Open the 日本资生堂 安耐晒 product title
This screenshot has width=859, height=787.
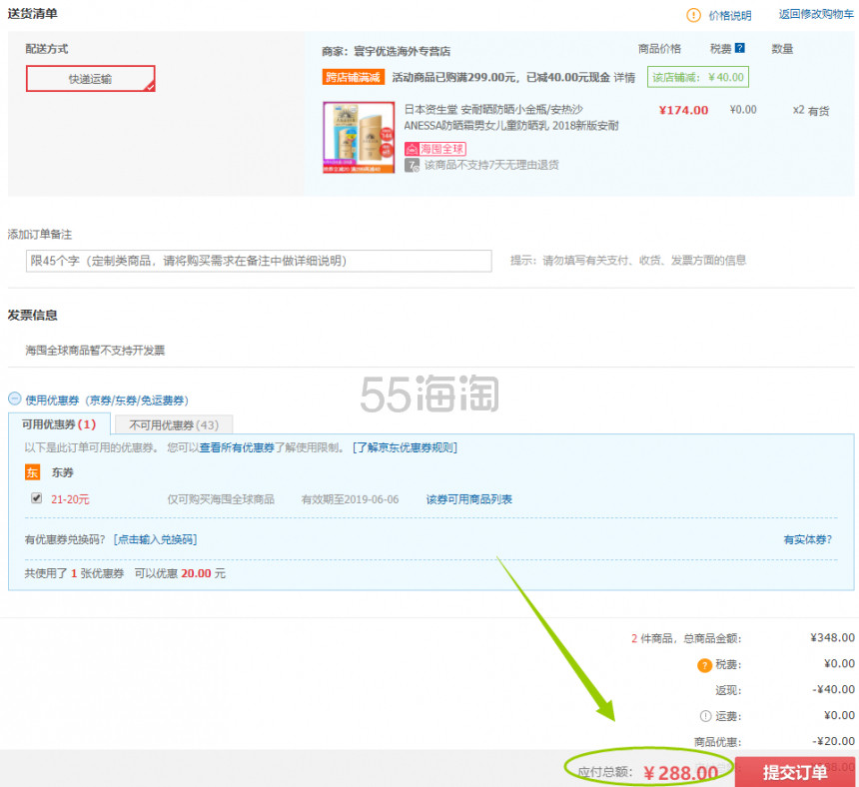pyautogui.click(x=511, y=117)
